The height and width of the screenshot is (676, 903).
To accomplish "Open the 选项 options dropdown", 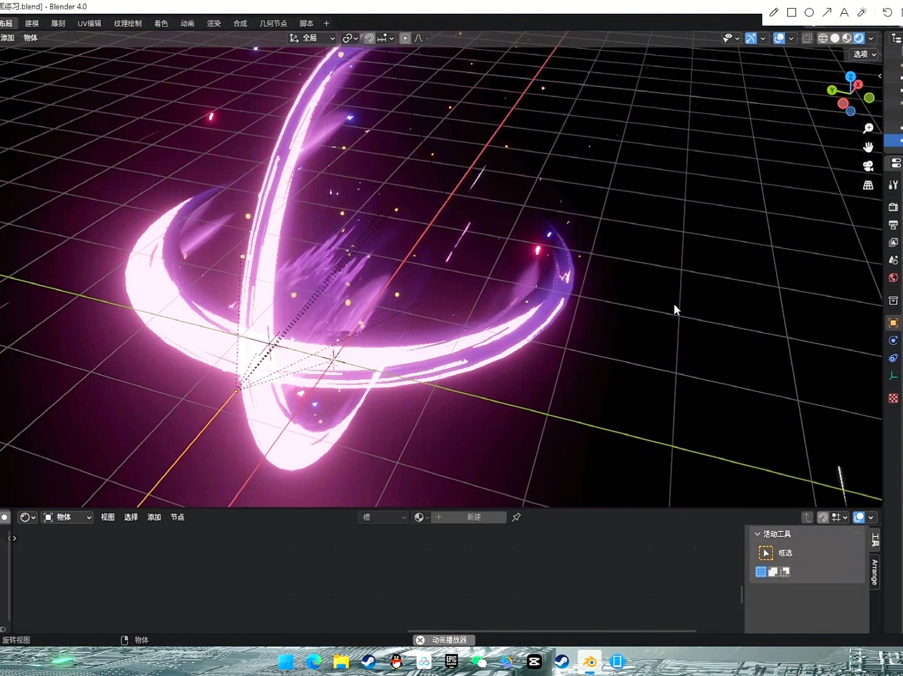I will click(865, 54).
